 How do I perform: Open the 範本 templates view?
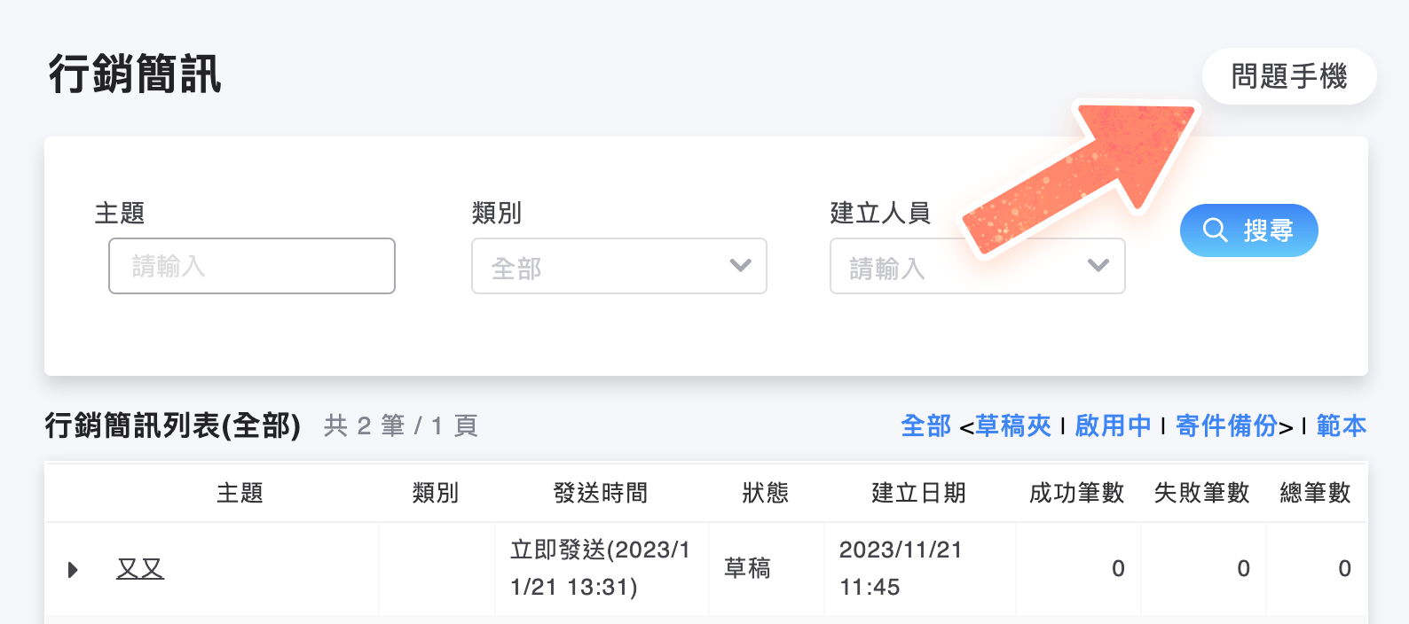click(1342, 426)
